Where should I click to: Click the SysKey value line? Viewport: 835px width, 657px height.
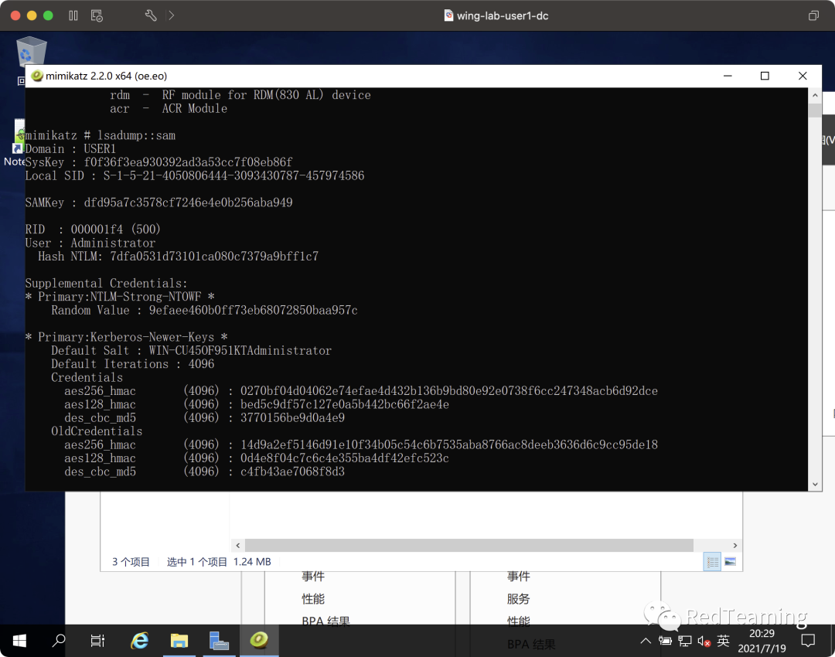click(x=158, y=162)
